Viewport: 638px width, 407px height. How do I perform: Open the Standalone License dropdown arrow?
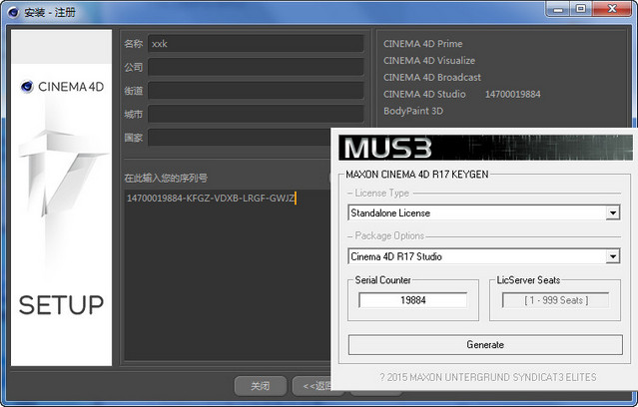[x=612, y=212]
